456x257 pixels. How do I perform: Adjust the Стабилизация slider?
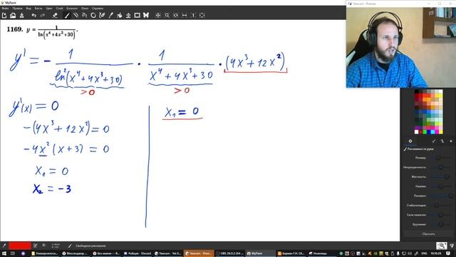point(440,206)
